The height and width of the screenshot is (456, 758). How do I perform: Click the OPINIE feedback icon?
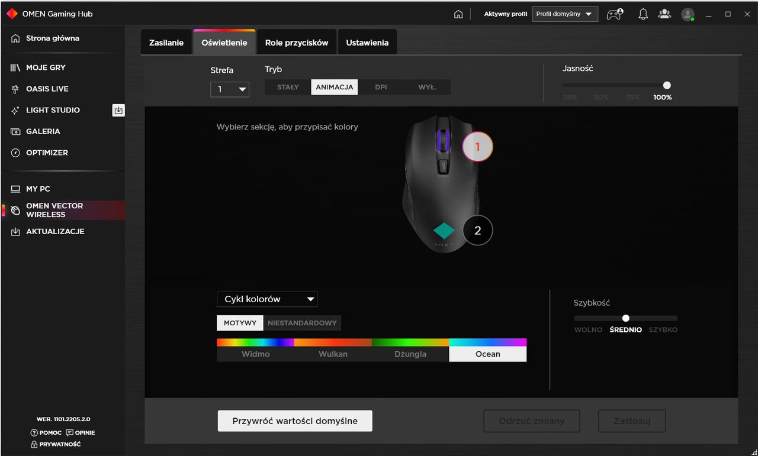click(70, 433)
